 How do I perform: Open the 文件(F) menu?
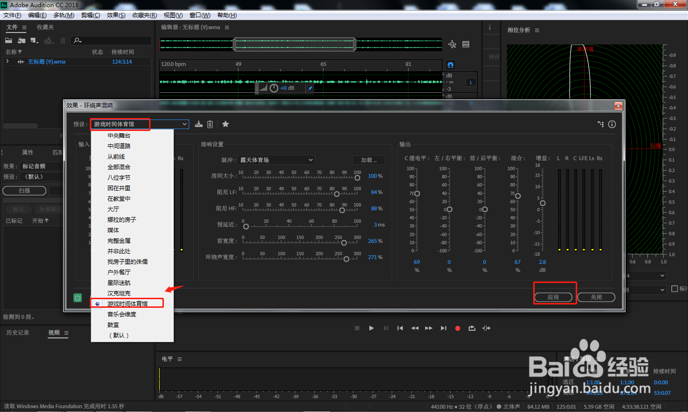tap(12, 15)
